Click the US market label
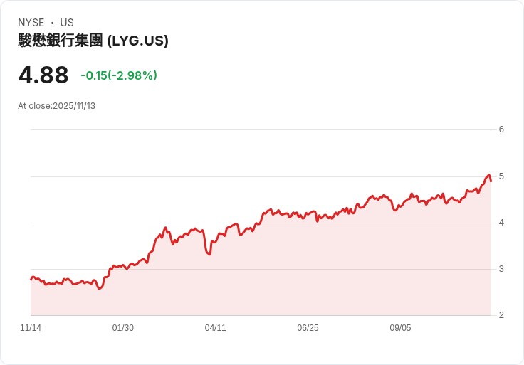 click(x=67, y=23)
